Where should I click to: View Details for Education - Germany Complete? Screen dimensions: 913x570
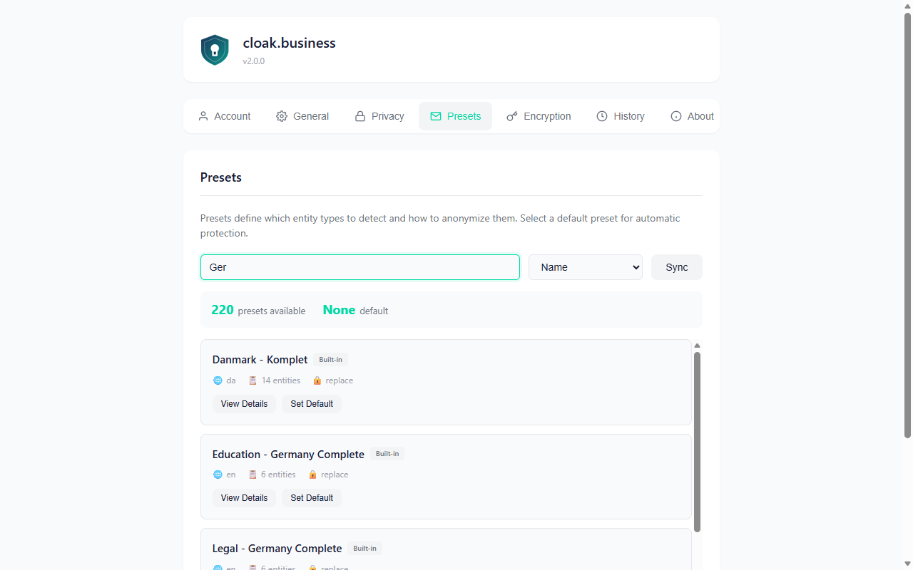(244, 498)
